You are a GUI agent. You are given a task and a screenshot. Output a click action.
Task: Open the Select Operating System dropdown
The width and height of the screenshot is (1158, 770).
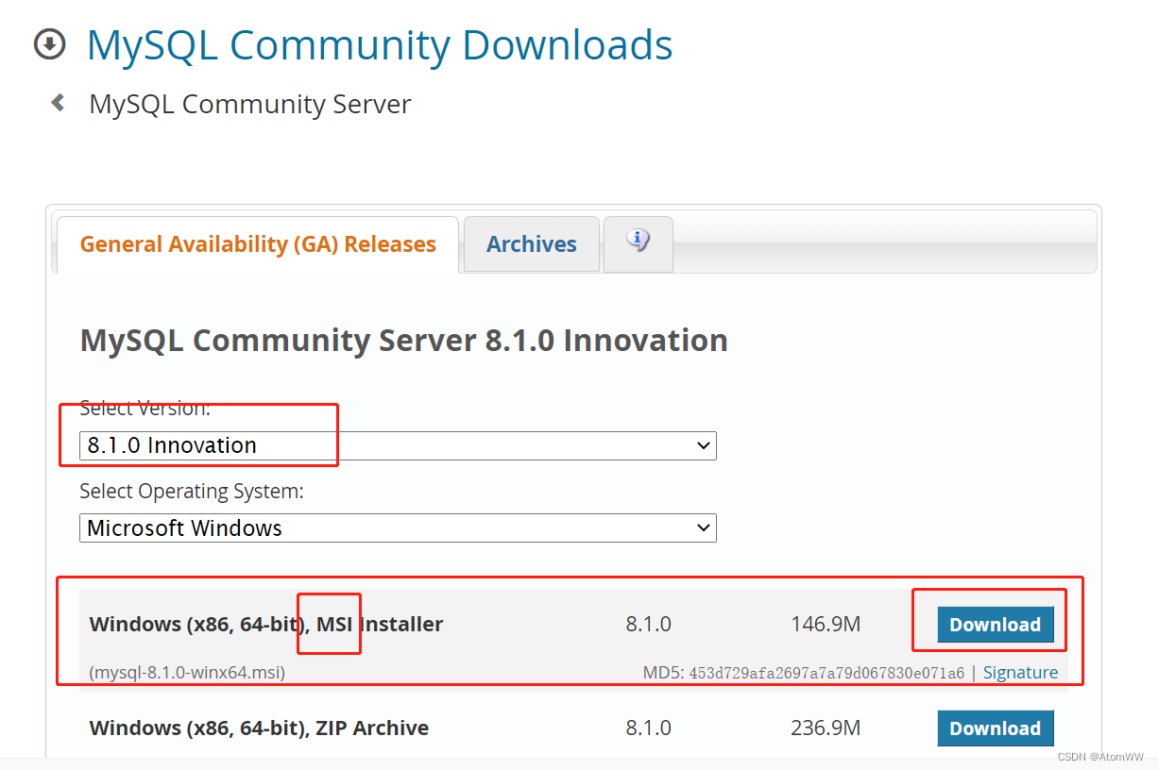pos(398,528)
